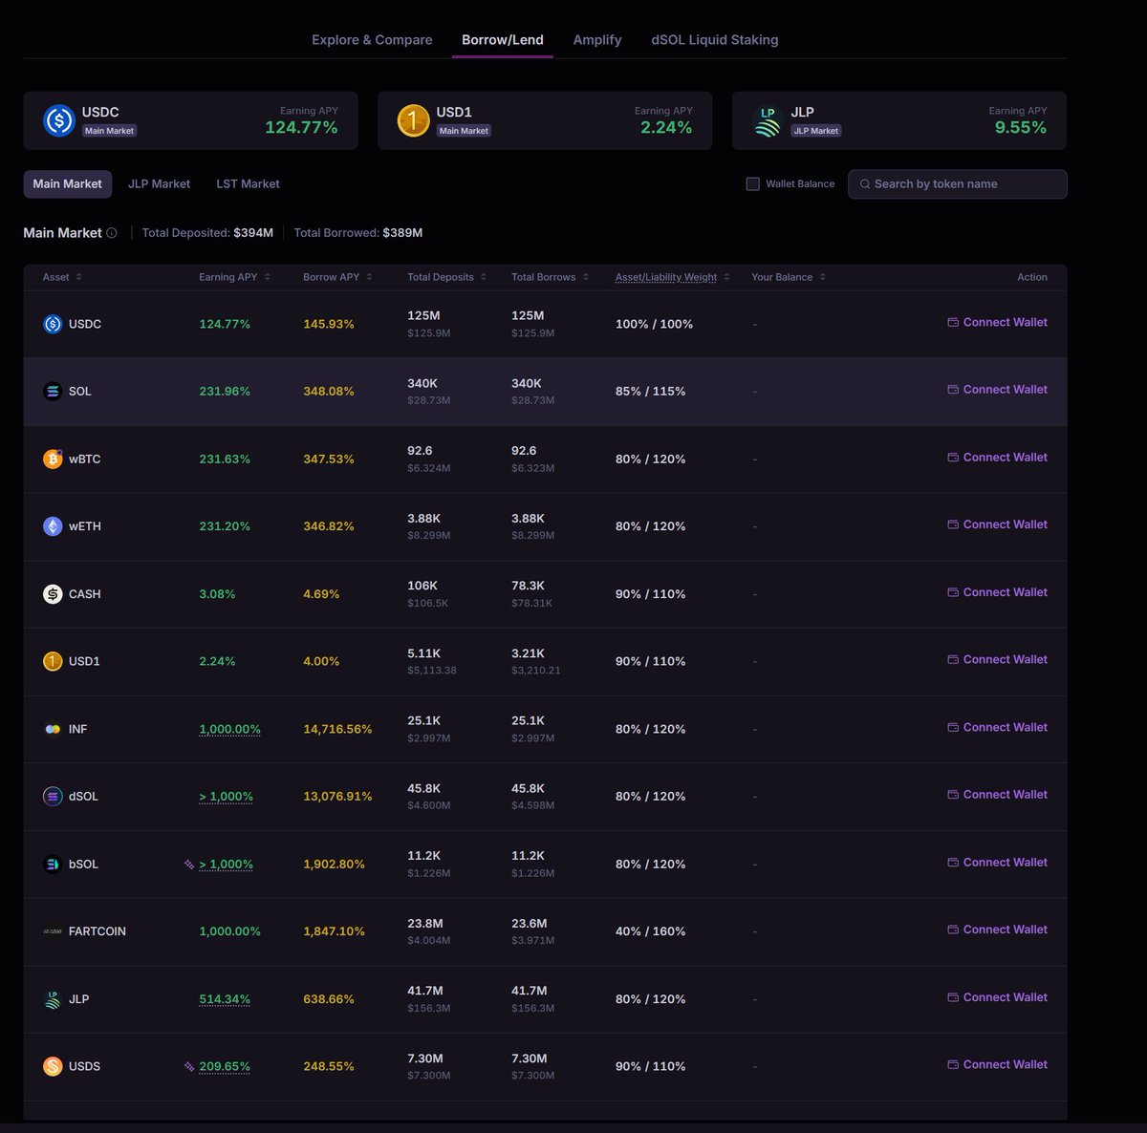
Task: Click the JLP token icon in the table
Action: pyautogui.click(x=53, y=999)
